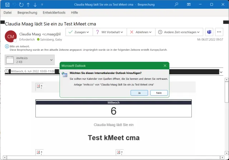
Task: Click the horizontal scrollbar left arrow
Action: pyautogui.click(x=5, y=157)
